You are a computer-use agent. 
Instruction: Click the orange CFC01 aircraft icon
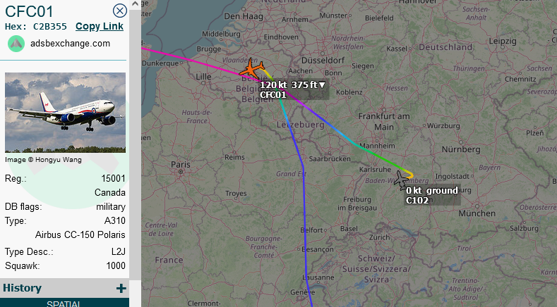[251, 69]
